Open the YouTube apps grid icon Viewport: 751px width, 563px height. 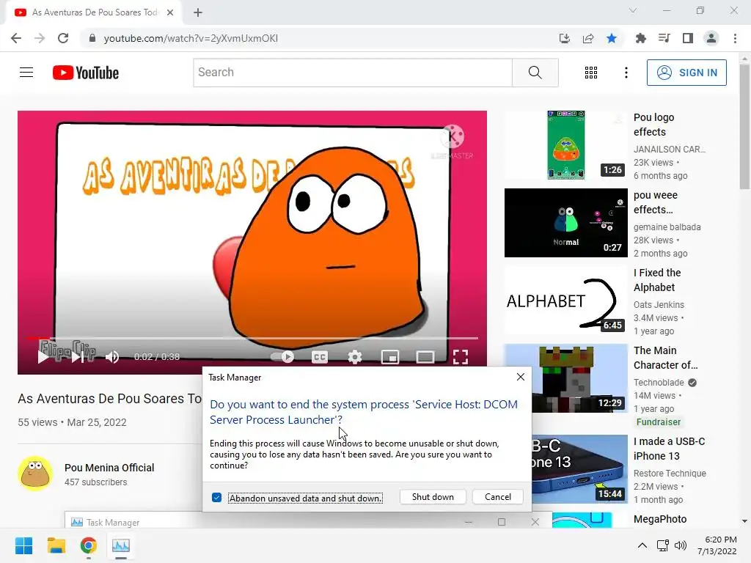pyautogui.click(x=591, y=73)
